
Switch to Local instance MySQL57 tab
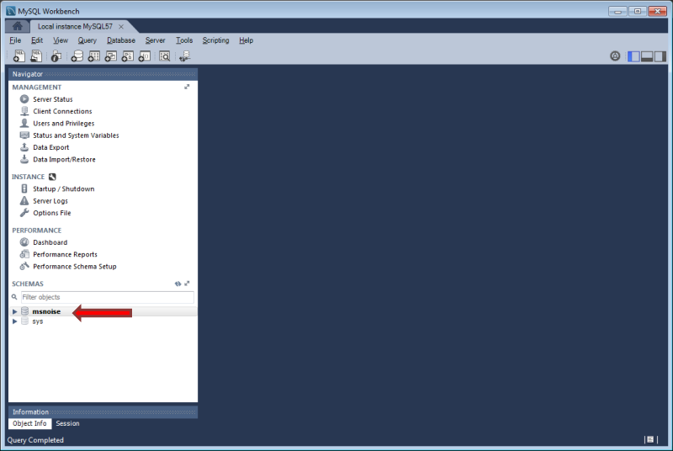75,27
